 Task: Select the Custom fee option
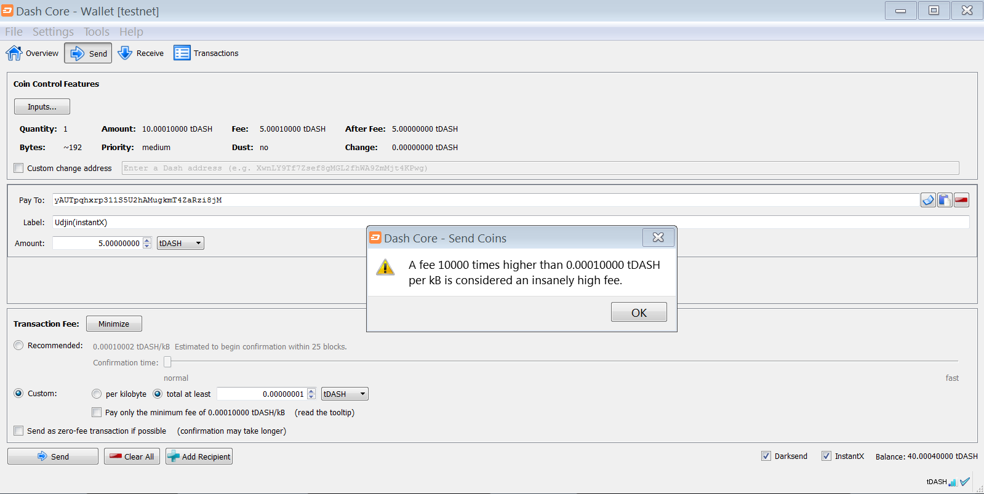point(18,393)
